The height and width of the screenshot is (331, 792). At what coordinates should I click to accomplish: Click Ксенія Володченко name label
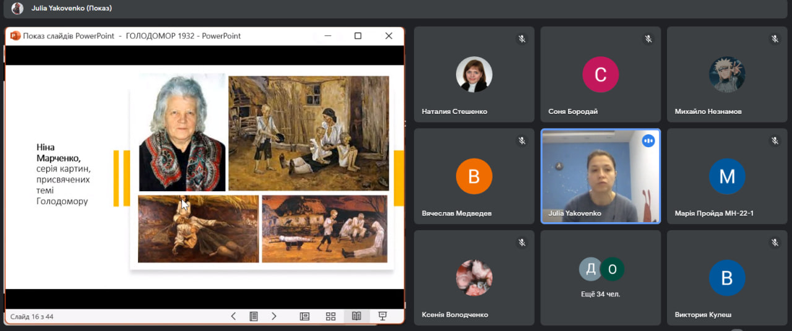455,315
